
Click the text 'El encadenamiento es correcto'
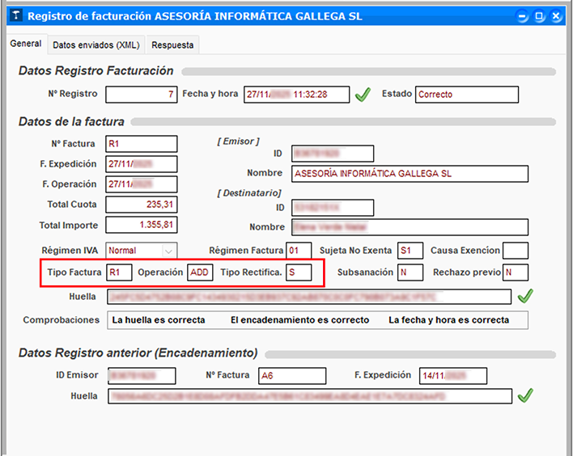(299, 320)
